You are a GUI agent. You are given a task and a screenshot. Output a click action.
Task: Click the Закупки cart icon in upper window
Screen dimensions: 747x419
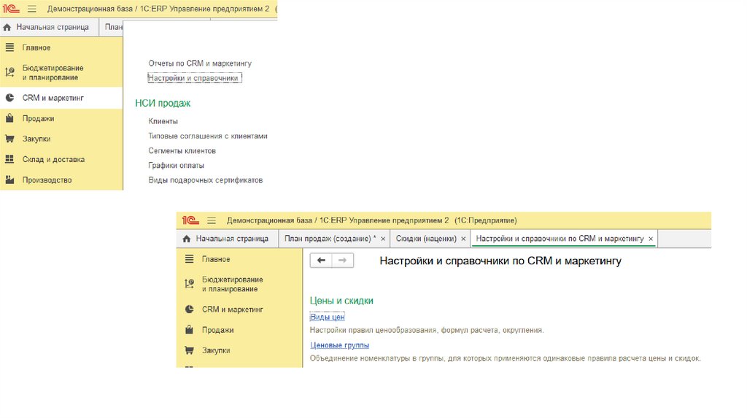(x=9, y=139)
